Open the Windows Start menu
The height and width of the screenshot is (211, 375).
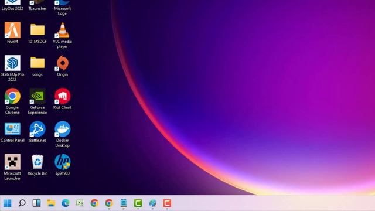8,203
